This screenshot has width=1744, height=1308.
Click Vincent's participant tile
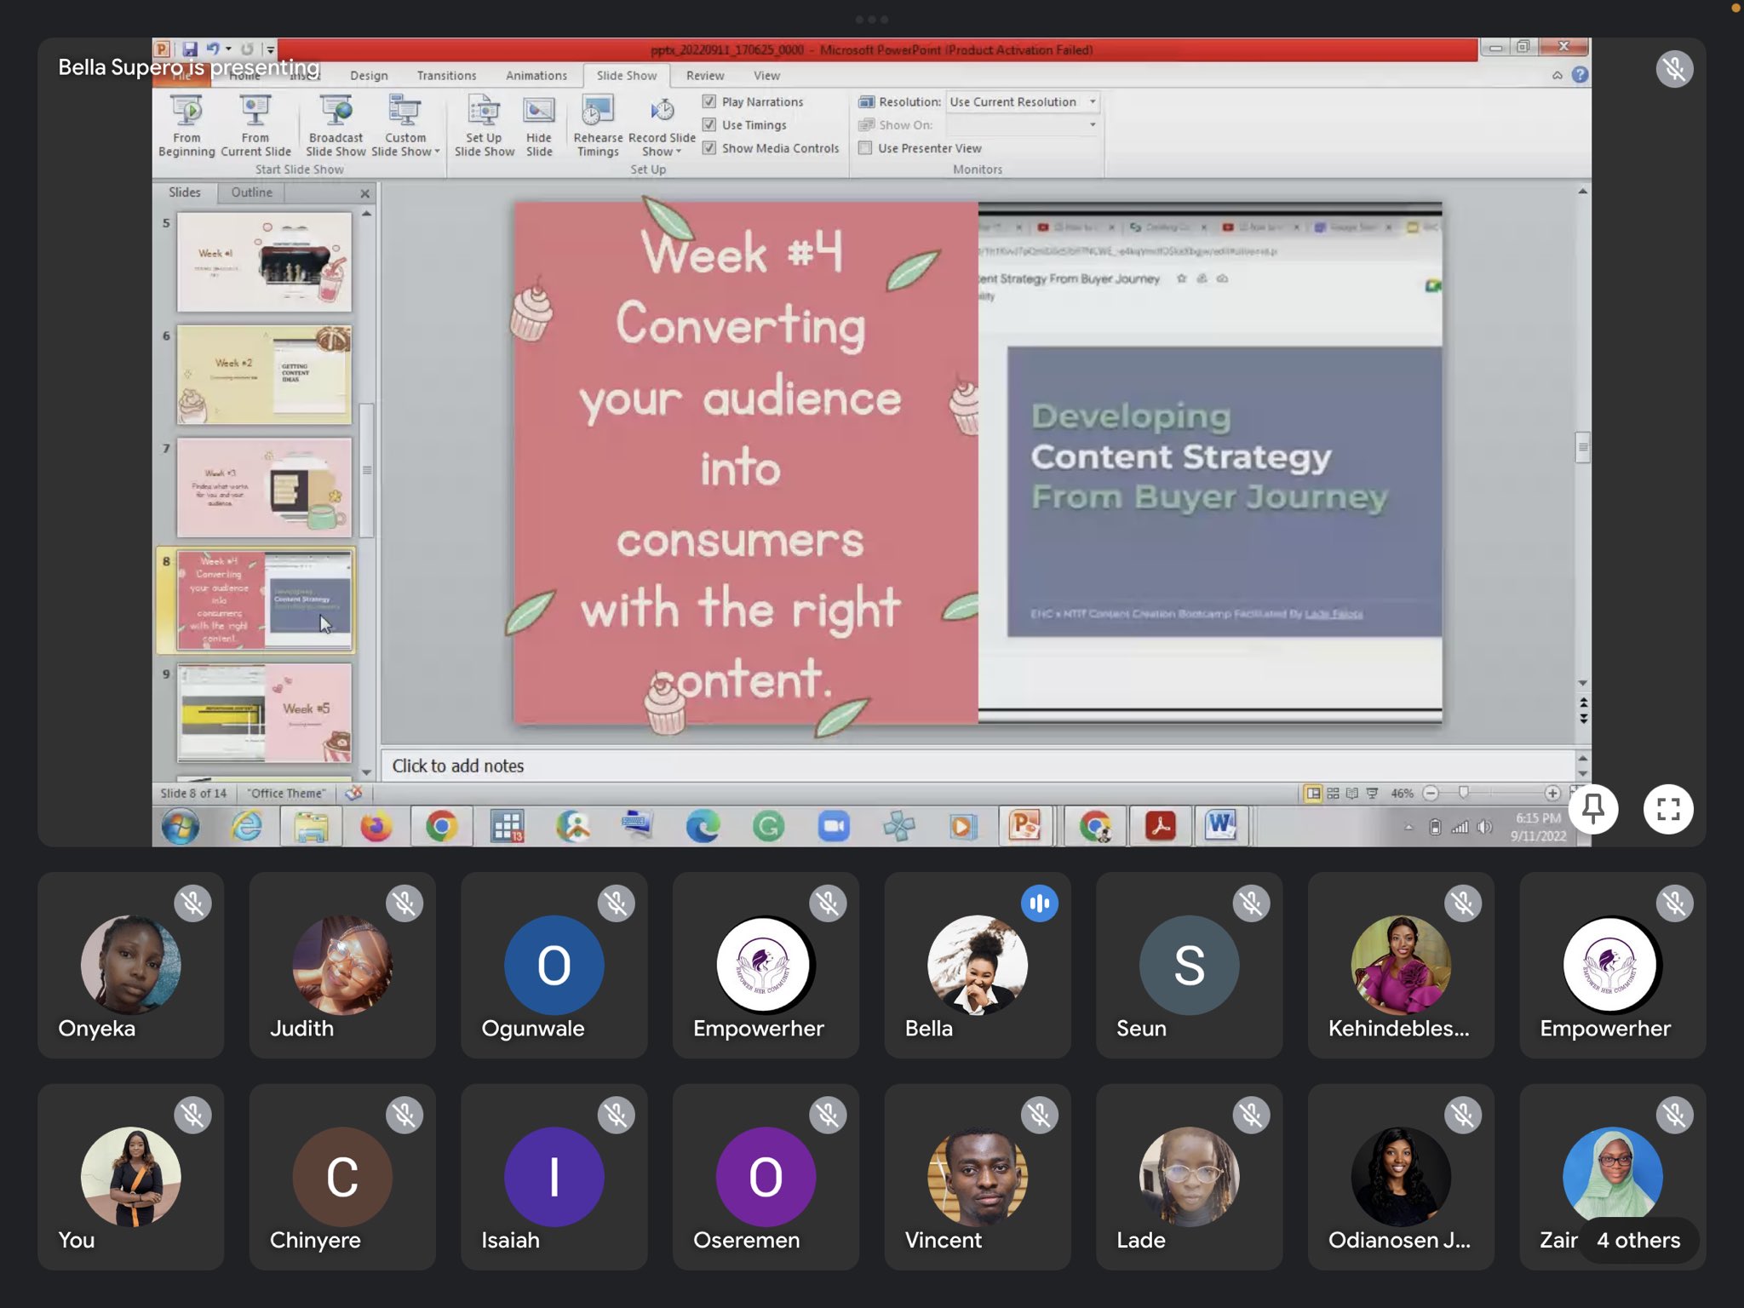tap(978, 1177)
